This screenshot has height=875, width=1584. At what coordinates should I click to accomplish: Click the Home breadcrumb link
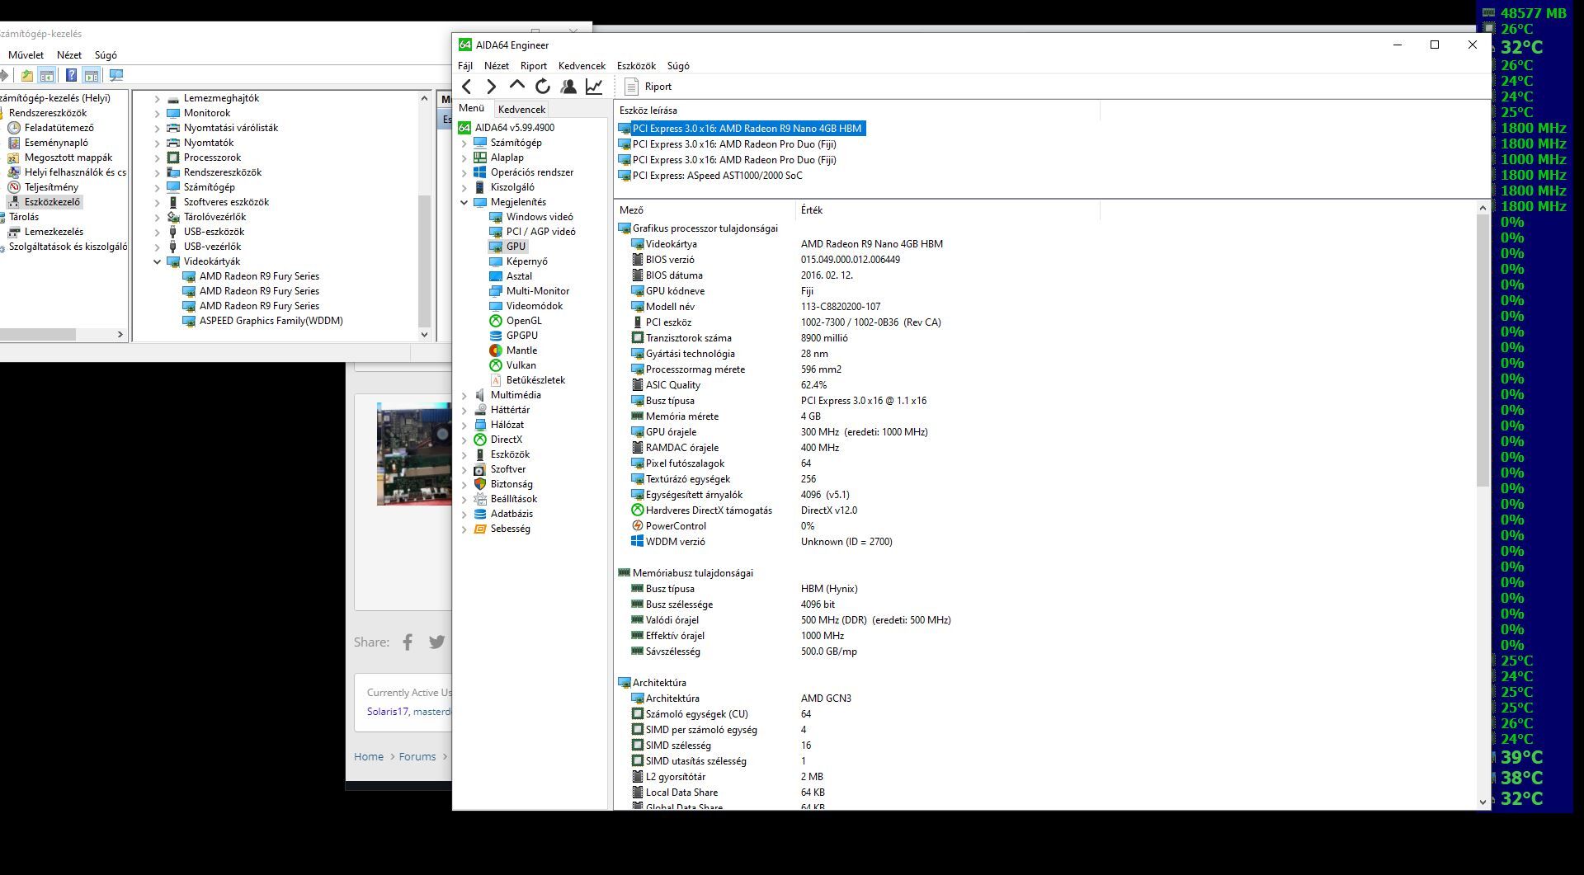pyautogui.click(x=369, y=757)
